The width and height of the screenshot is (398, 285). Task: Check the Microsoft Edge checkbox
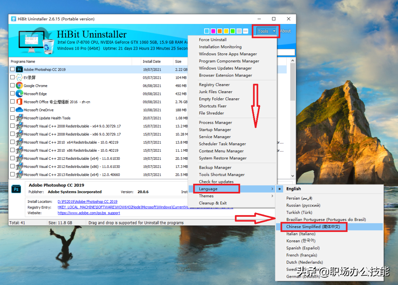tap(13, 94)
